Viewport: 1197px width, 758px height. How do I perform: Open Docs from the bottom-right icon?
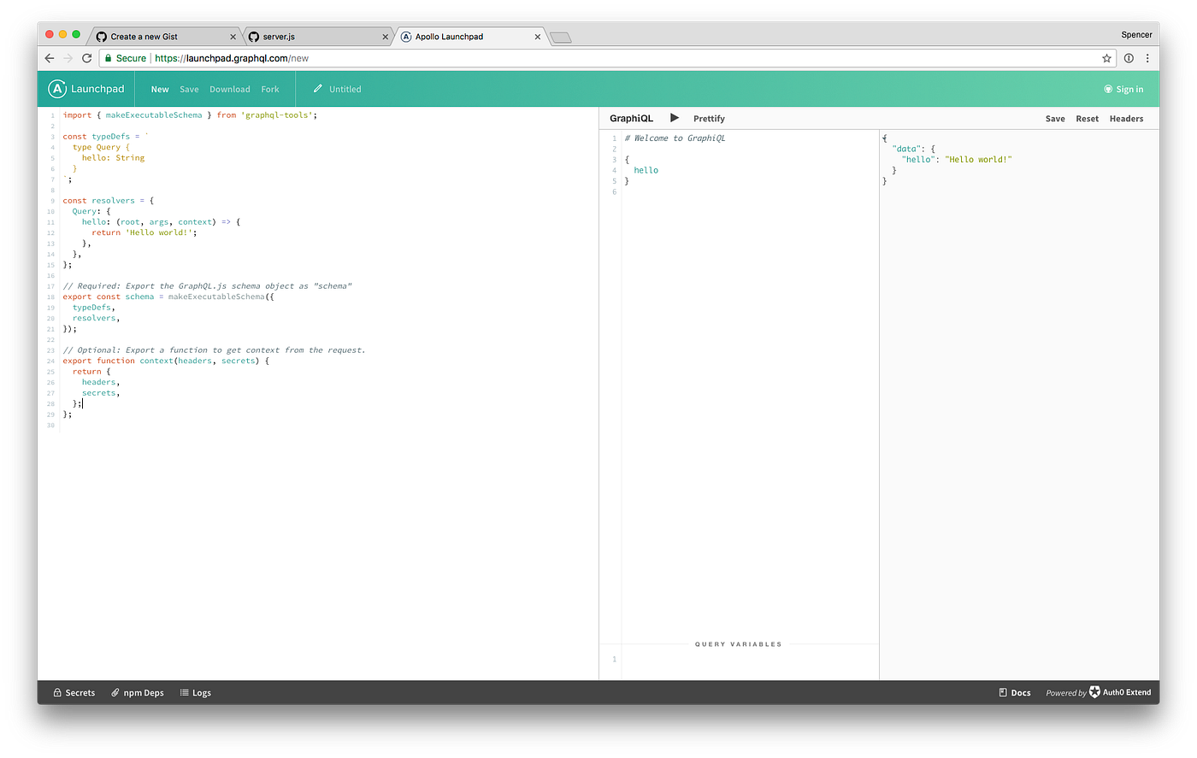click(1002, 692)
